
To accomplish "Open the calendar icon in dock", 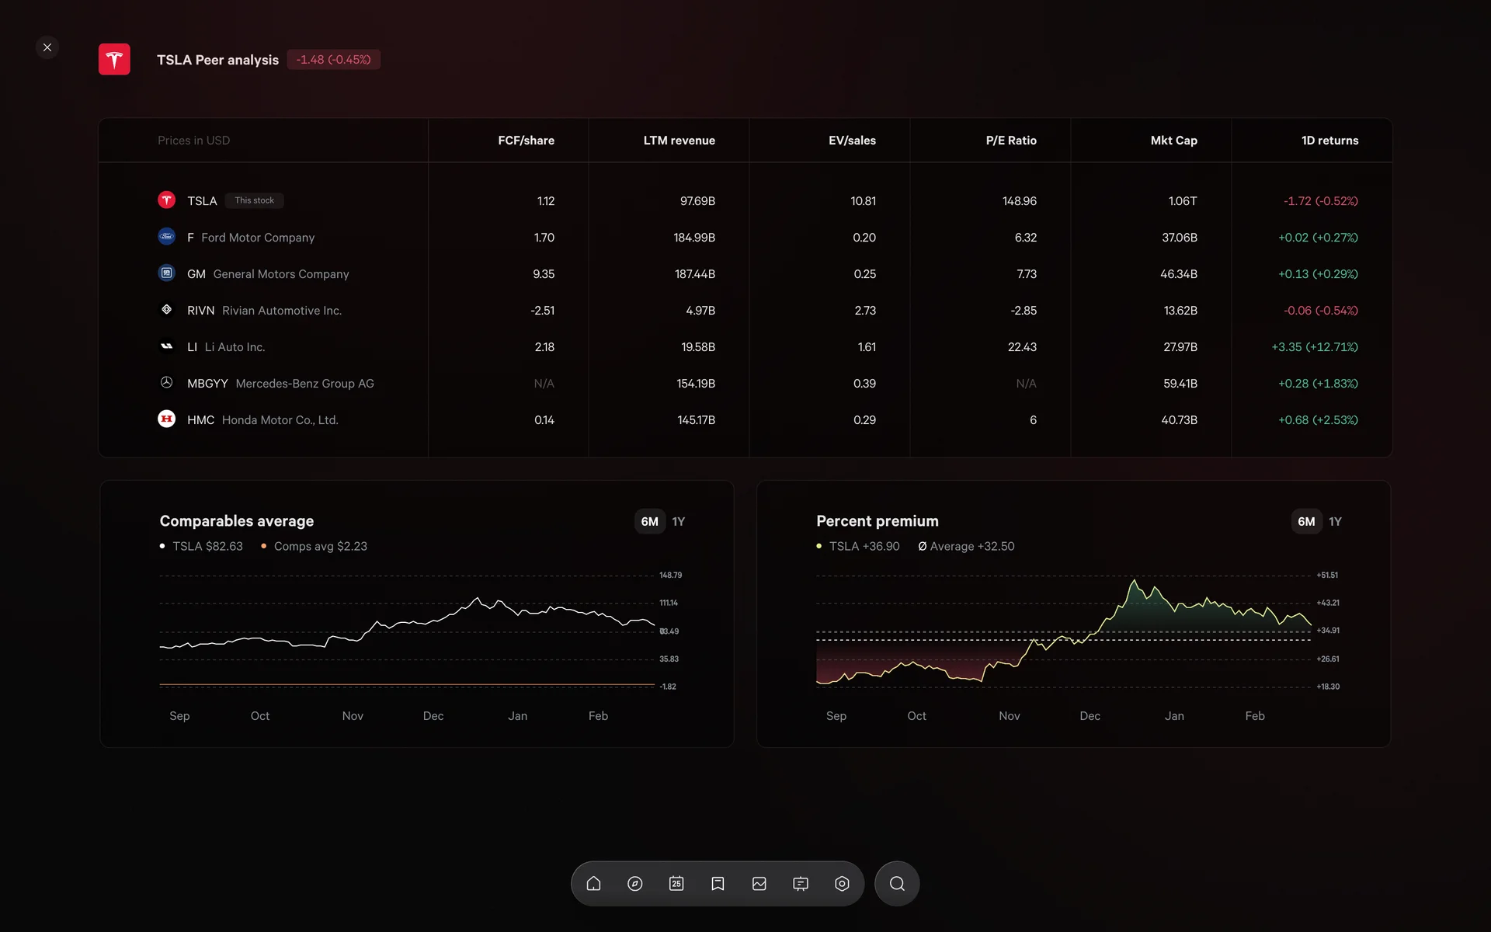I will (x=676, y=884).
